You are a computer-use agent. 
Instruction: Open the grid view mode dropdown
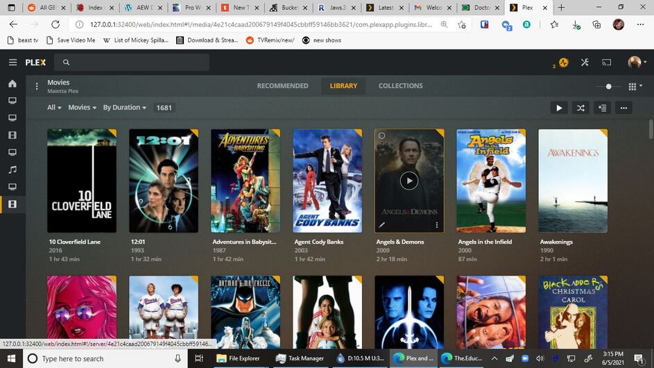pos(635,86)
